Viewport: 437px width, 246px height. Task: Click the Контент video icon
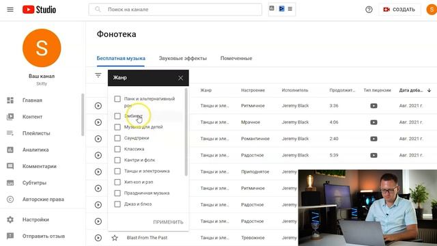(x=10, y=117)
